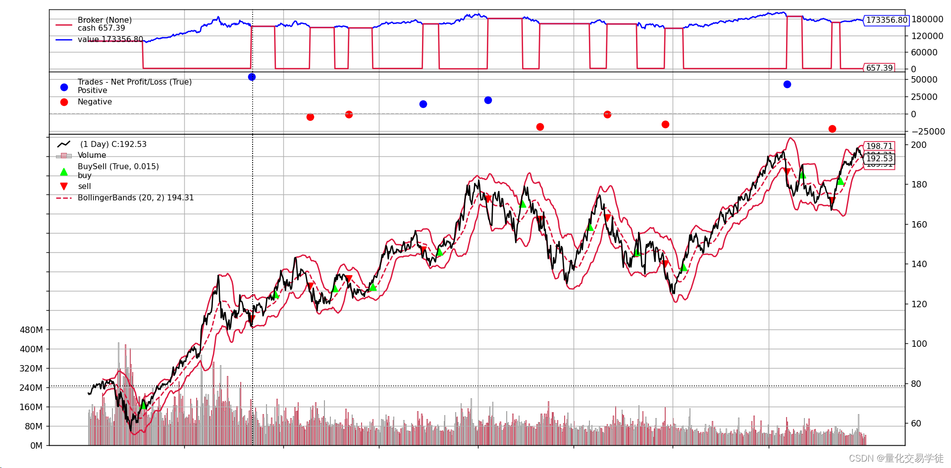Click the 192.53 price tag
951x468 pixels.
tap(879, 158)
